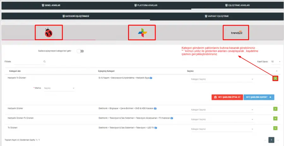Switch to Genel Ayarlar tab
Screen dimensions: 284x146
point(51,5)
